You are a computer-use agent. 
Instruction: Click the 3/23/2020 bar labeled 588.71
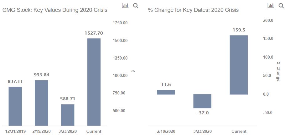[68, 115]
